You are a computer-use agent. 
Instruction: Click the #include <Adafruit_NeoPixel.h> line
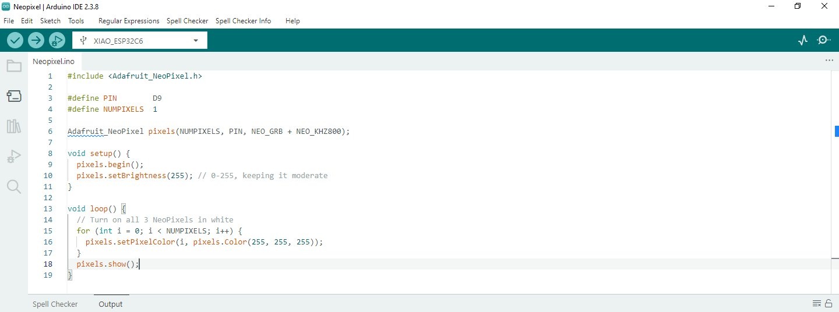point(135,76)
